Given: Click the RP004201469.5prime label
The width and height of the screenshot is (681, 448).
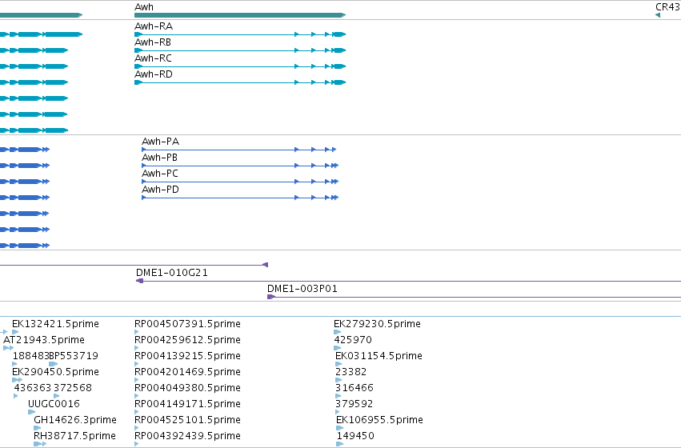Looking at the screenshot, I should (187, 372).
